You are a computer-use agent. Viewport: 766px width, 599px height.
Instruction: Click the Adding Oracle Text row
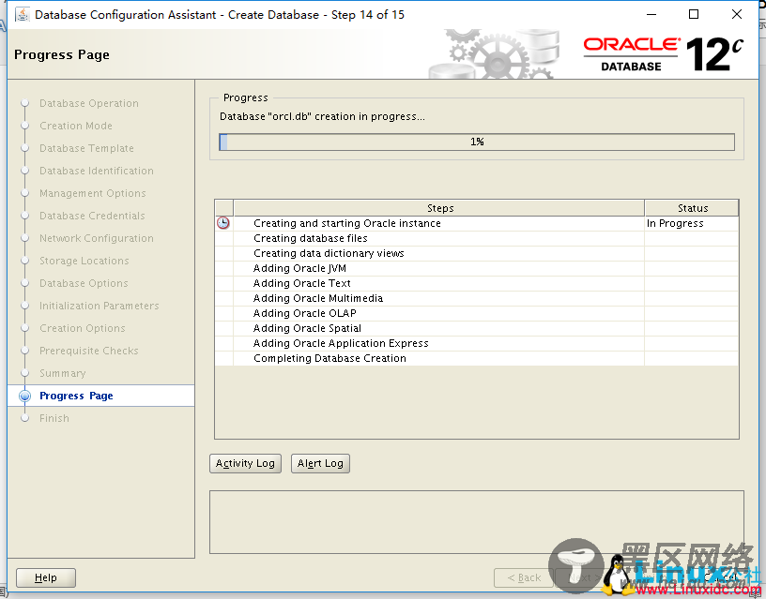(476, 283)
